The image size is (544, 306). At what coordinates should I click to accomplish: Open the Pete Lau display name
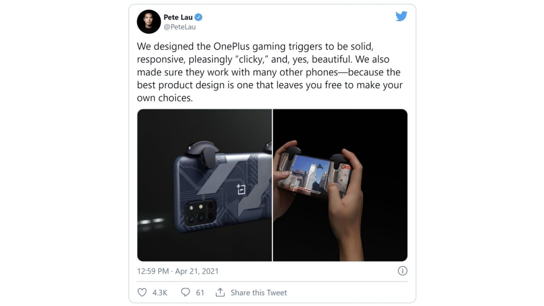pos(178,17)
